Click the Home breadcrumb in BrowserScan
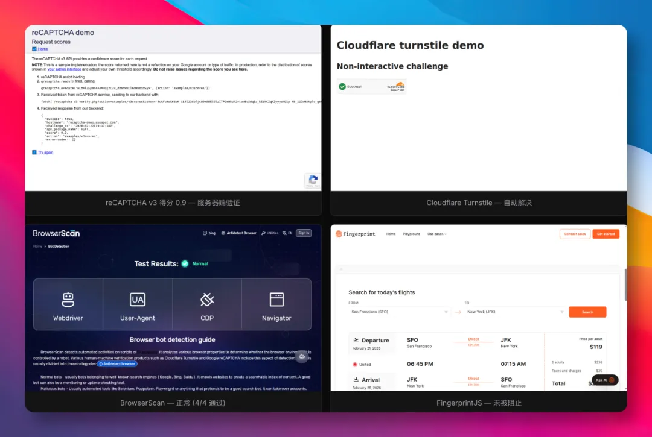The width and height of the screenshot is (652, 437). click(x=37, y=247)
